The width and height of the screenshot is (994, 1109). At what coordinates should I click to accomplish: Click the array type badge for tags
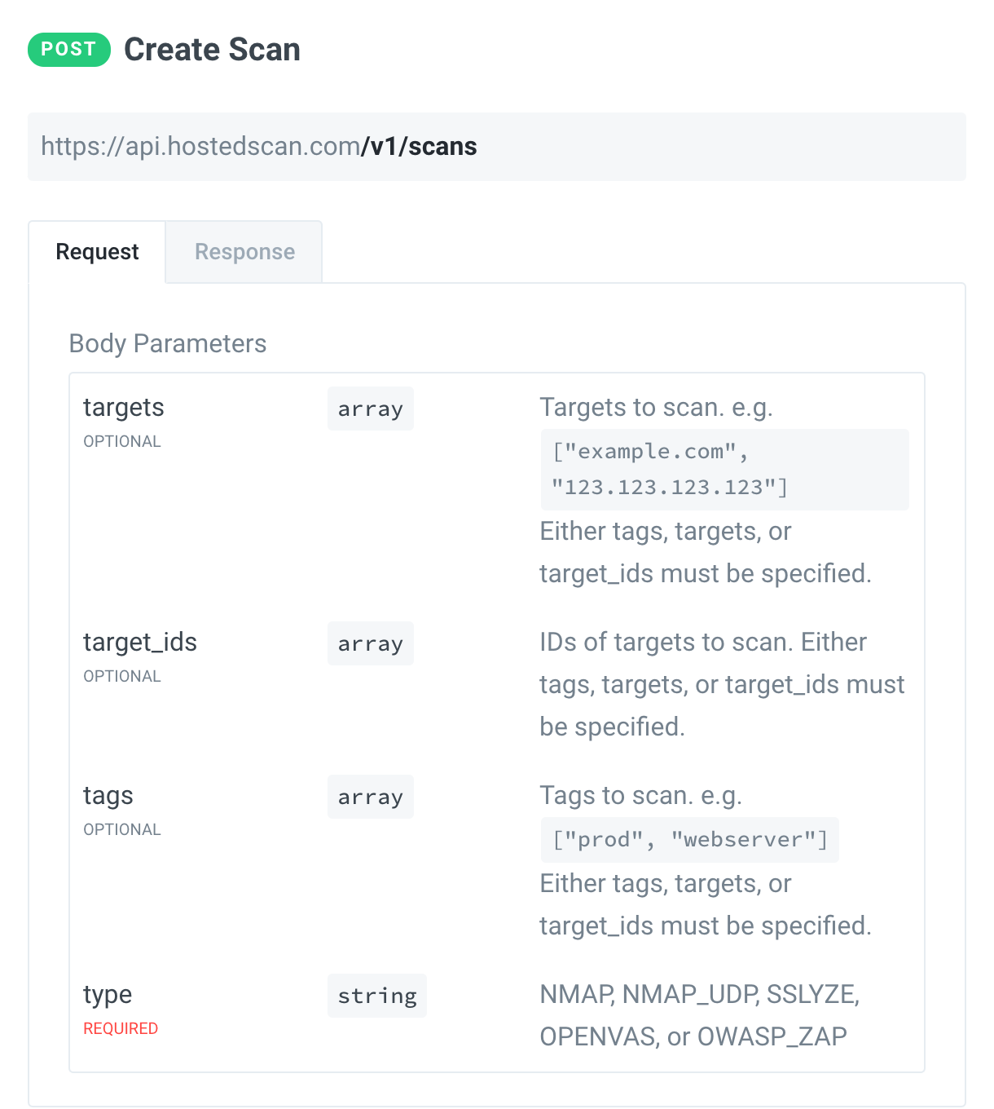pyautogui.click(x=370, y=797)
